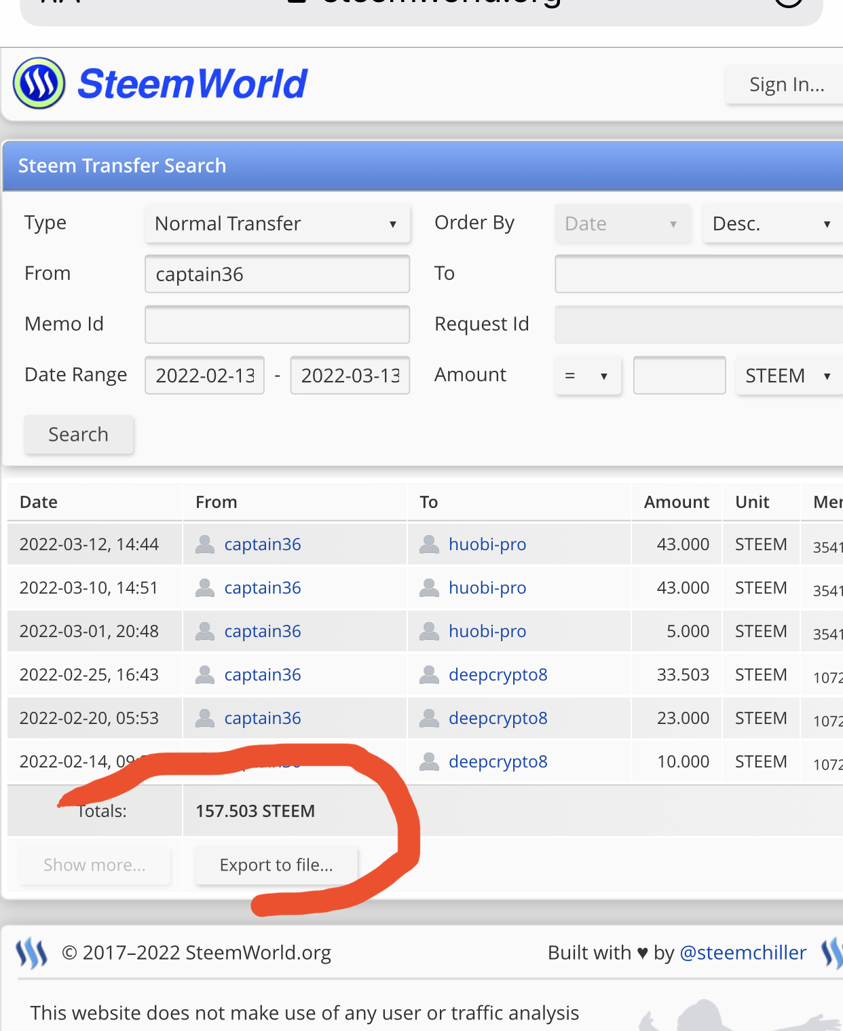Click the Amount value input field
843x1031 pixels.
point(679,376)
